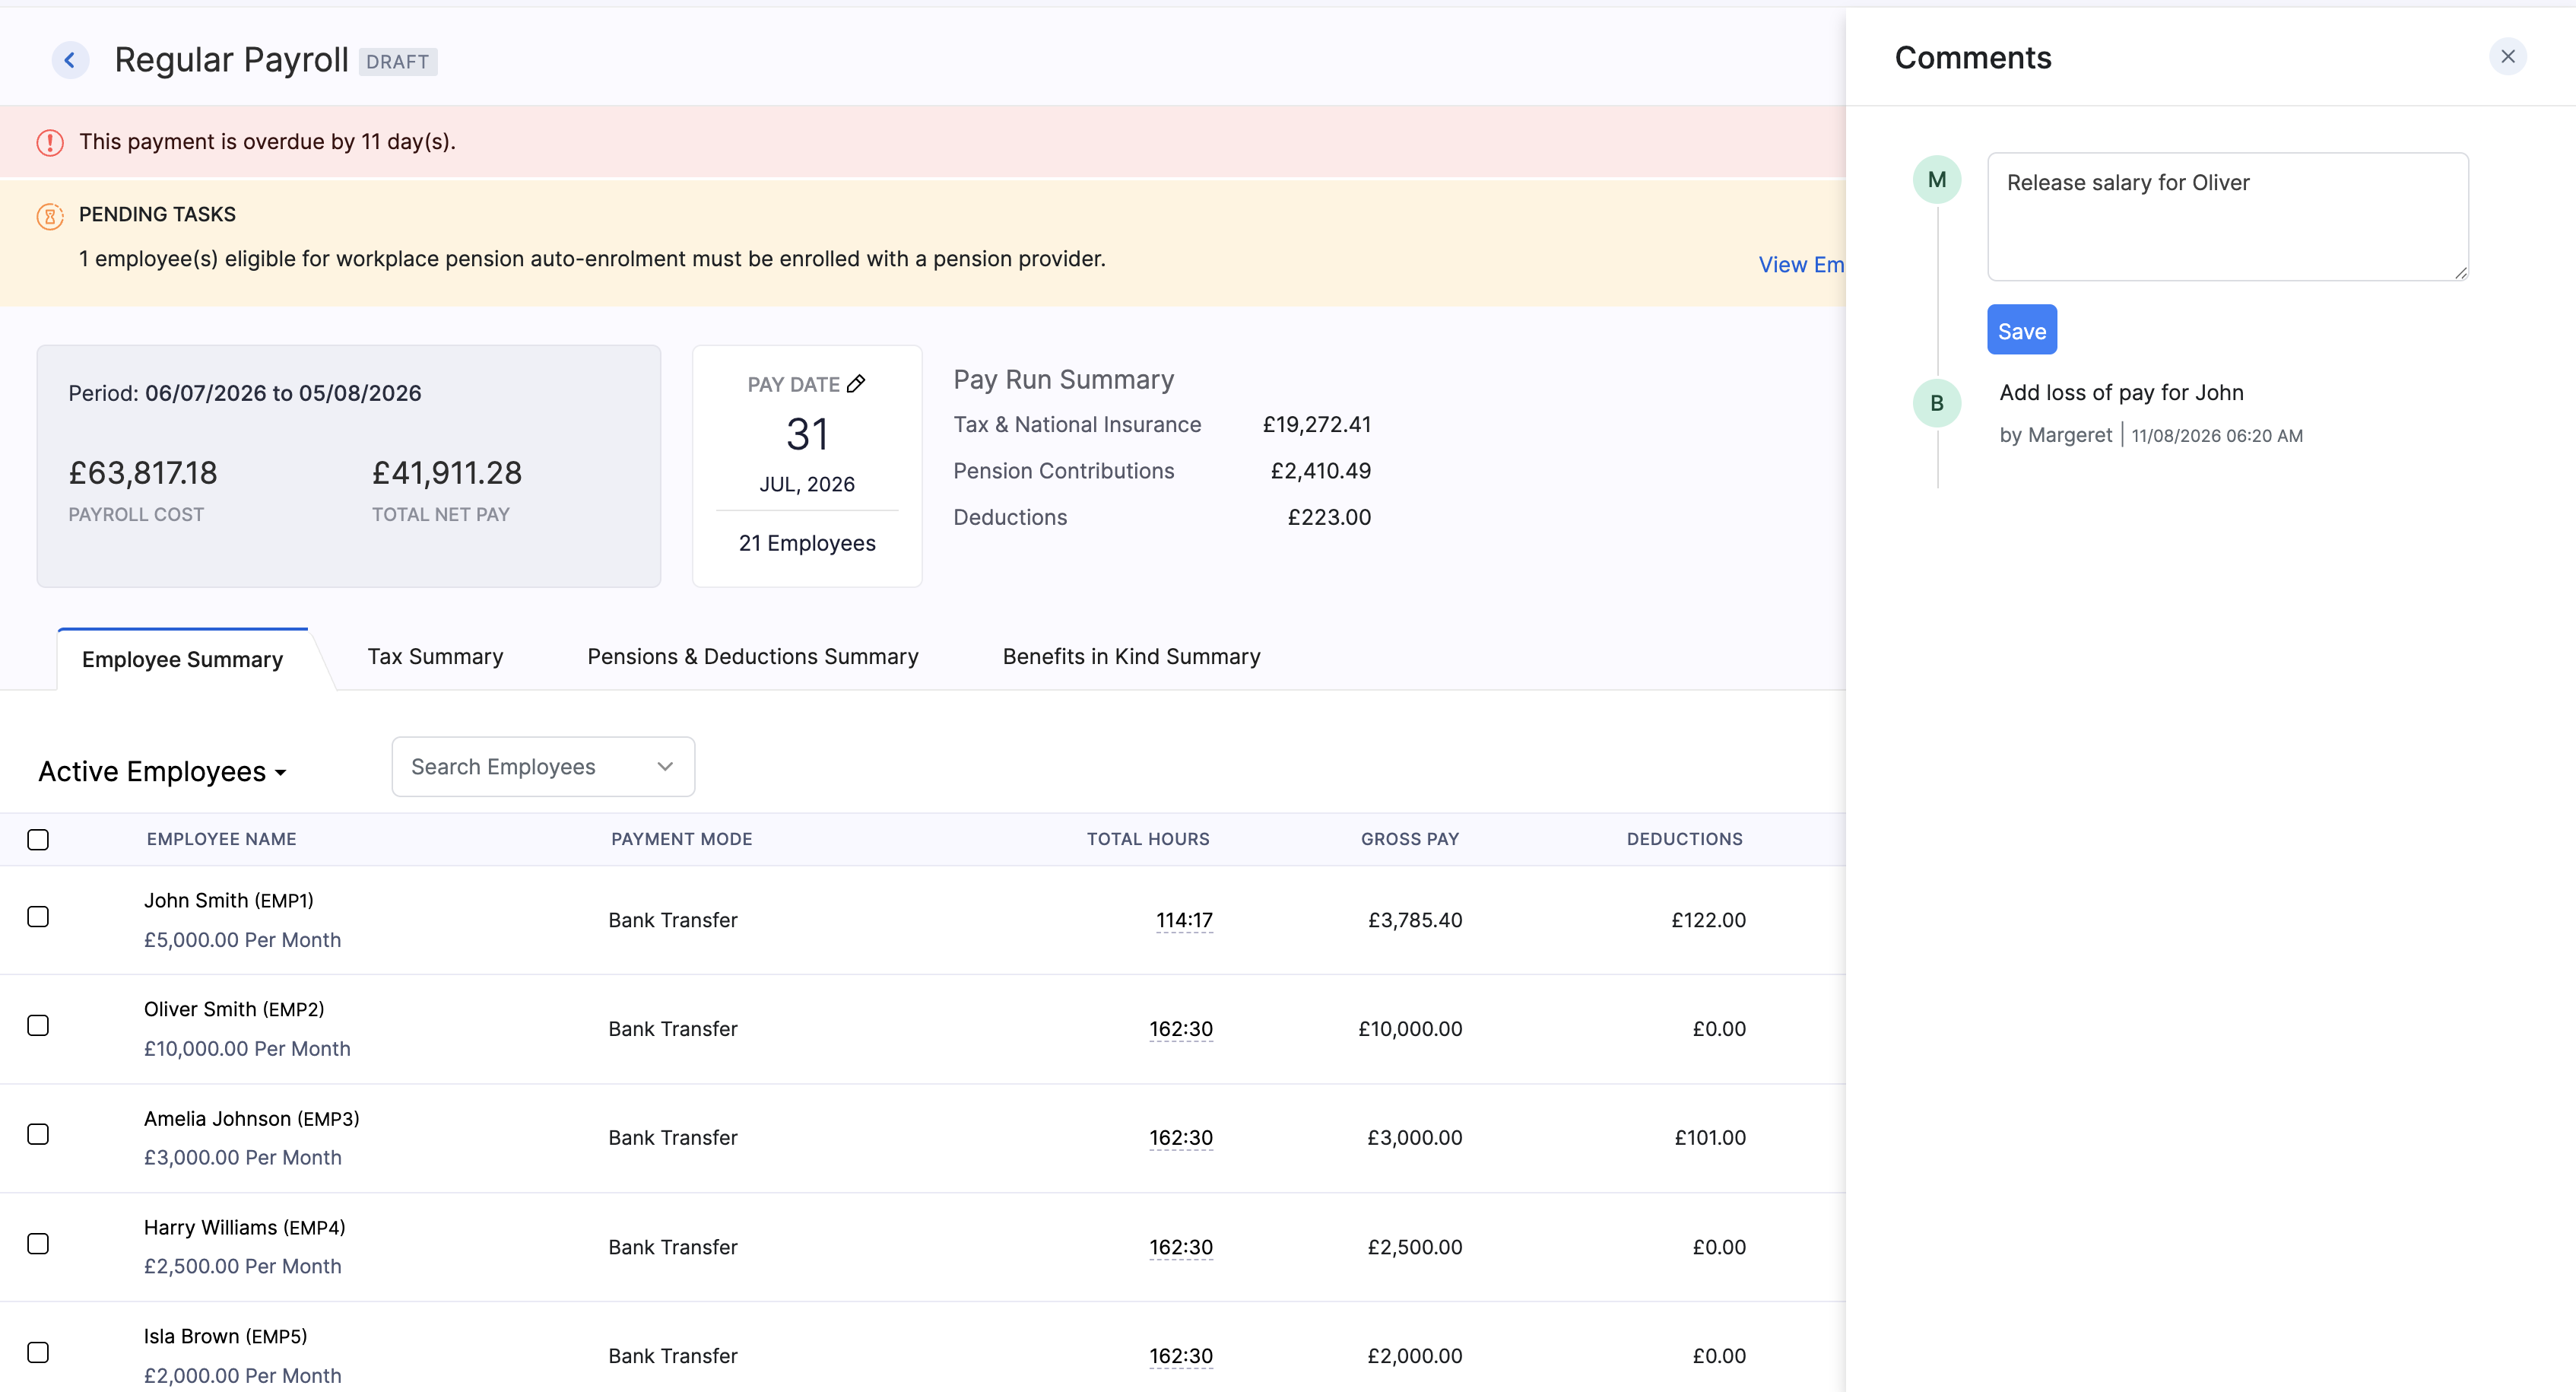
Task: Click Amelia Johnson (EMP3) name
Action: pos(252,1119)
